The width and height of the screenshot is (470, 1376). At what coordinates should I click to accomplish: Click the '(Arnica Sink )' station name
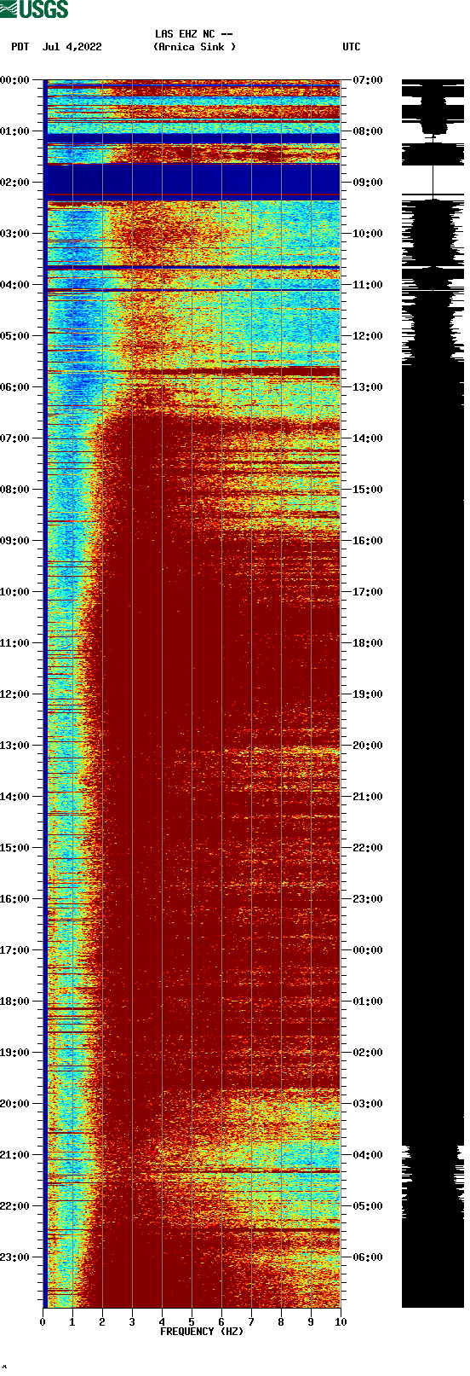[x=195, y=47]
